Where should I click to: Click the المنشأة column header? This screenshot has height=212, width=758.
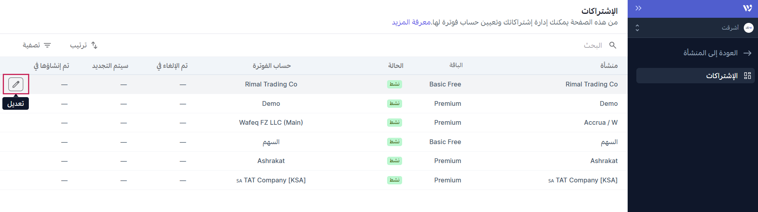[609, 66]
